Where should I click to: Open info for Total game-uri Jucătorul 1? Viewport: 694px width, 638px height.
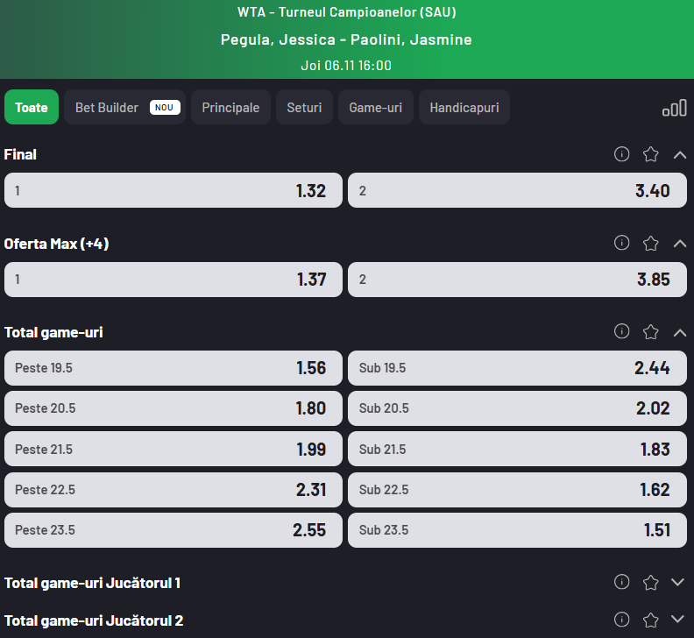[622, 582]
